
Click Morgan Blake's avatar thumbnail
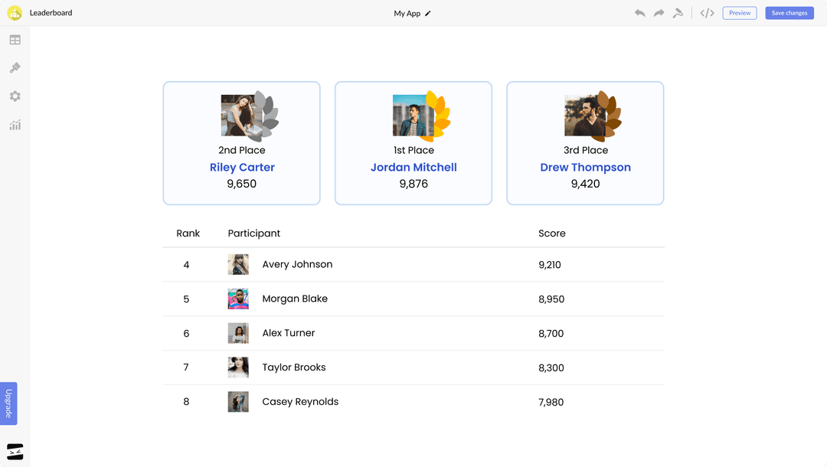(238, 299)
